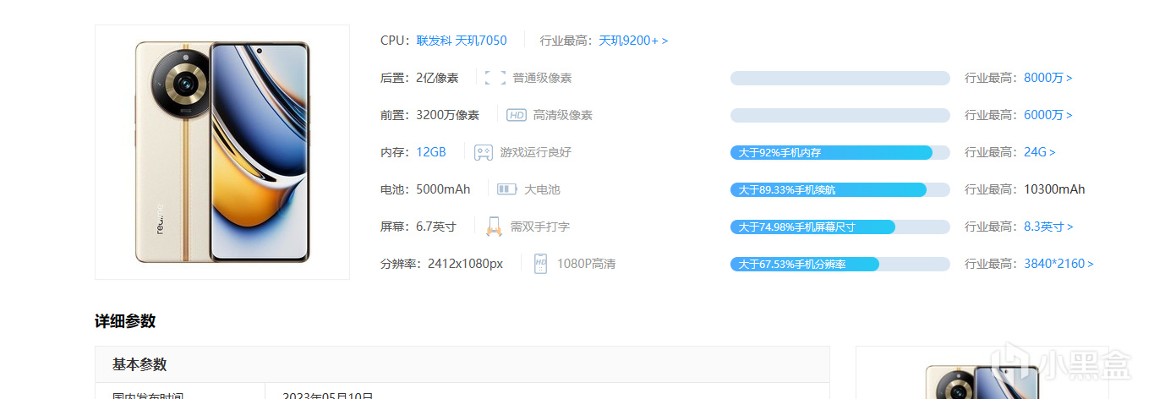Screen dimensions: 1165x399
Task: Click the battery icon beside 大电池
Action: [506, 189]
